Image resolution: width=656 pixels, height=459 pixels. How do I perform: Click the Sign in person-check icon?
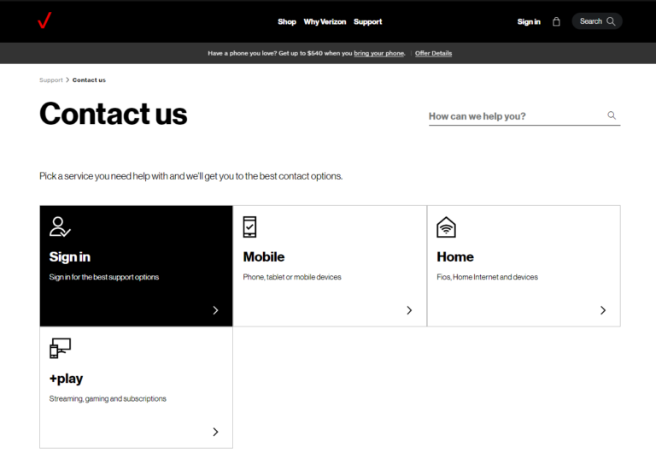pyautogui.click(x=60, y=227)
